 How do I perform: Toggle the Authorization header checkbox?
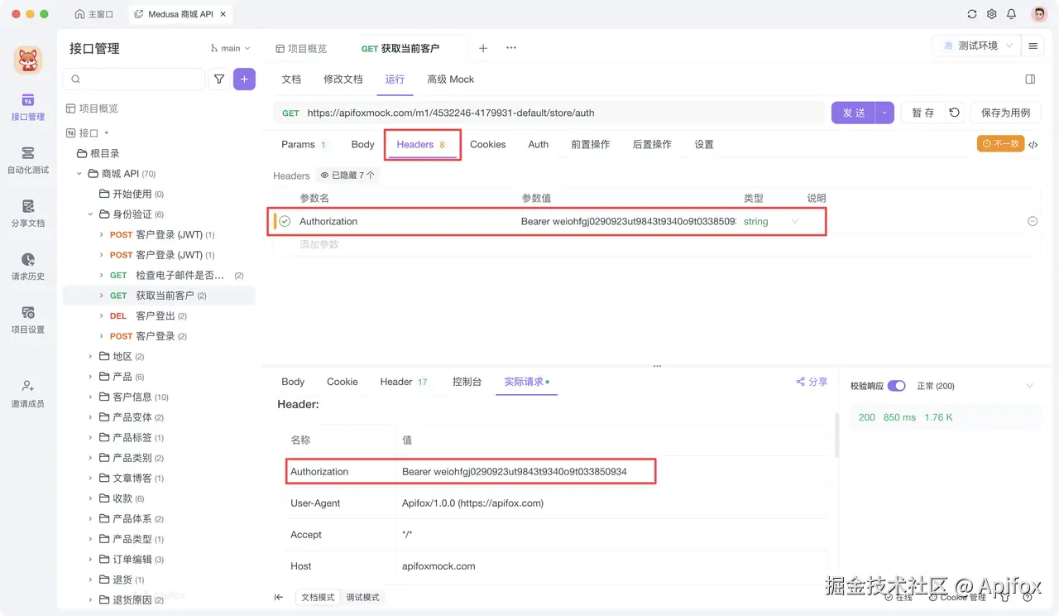pos(284,221)
